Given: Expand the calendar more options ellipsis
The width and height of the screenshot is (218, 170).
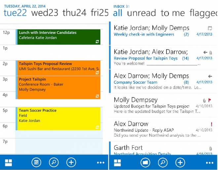Looking at the screenshot, I should point(100,163).
